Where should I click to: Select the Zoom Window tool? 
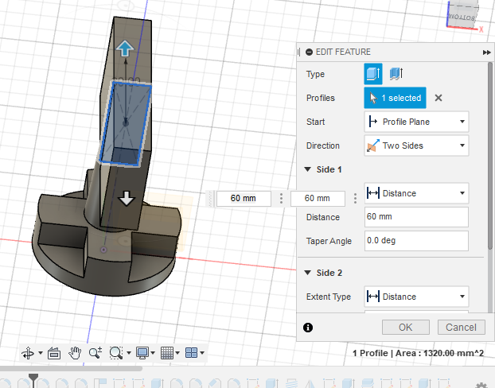point(116,353)
